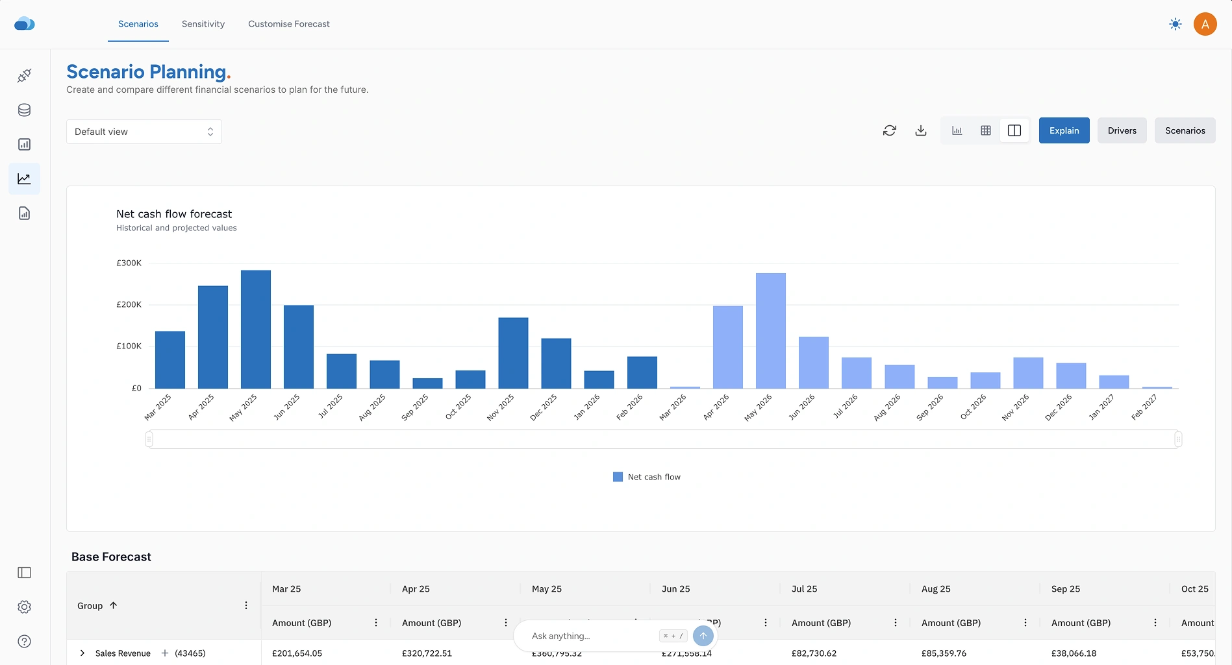Open the Default view dropdown
Image resolution: width=1232 pixels, height=665 pixels.
click(144, 132)
